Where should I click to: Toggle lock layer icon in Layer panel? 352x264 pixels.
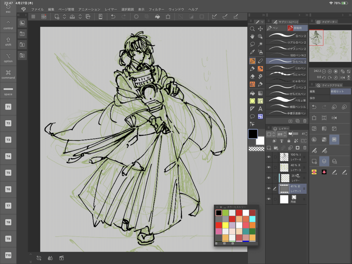[289, 141]
